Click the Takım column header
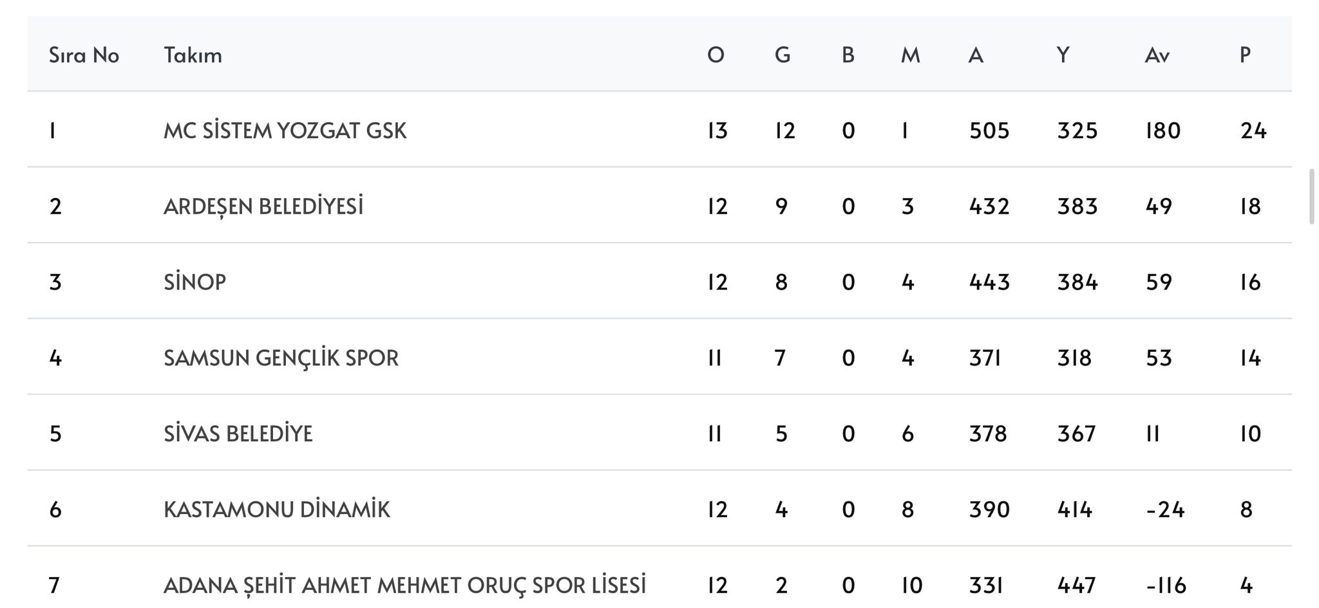The width and height of the screenshot is (1319, 608). coord(193,55)
